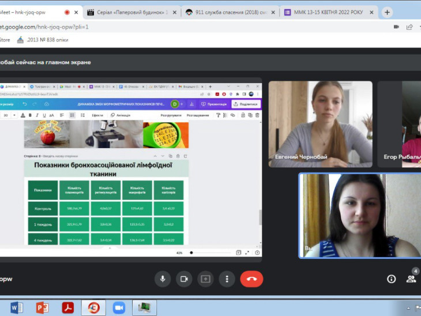Launch PowerPoint from the taskbar
421x316 pixels.
43,308
